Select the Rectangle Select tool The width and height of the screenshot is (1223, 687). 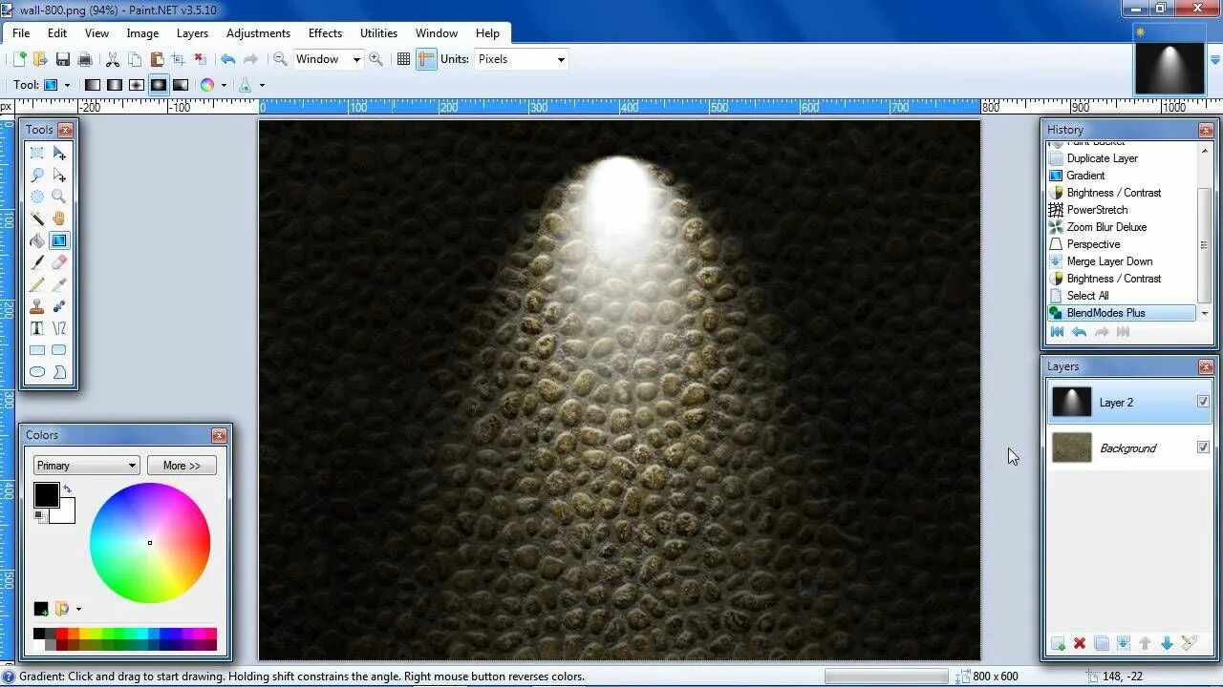pyautogui.click(x=37, y=153)
